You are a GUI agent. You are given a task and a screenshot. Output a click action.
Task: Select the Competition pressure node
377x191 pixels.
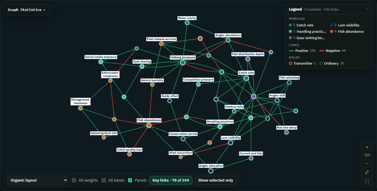199,84
